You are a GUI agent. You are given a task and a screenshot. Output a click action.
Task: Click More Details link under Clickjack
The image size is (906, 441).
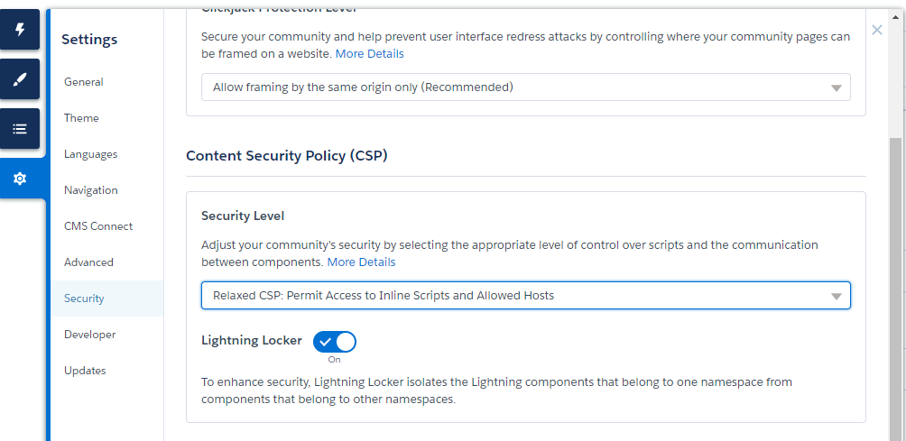click(369, 54)
